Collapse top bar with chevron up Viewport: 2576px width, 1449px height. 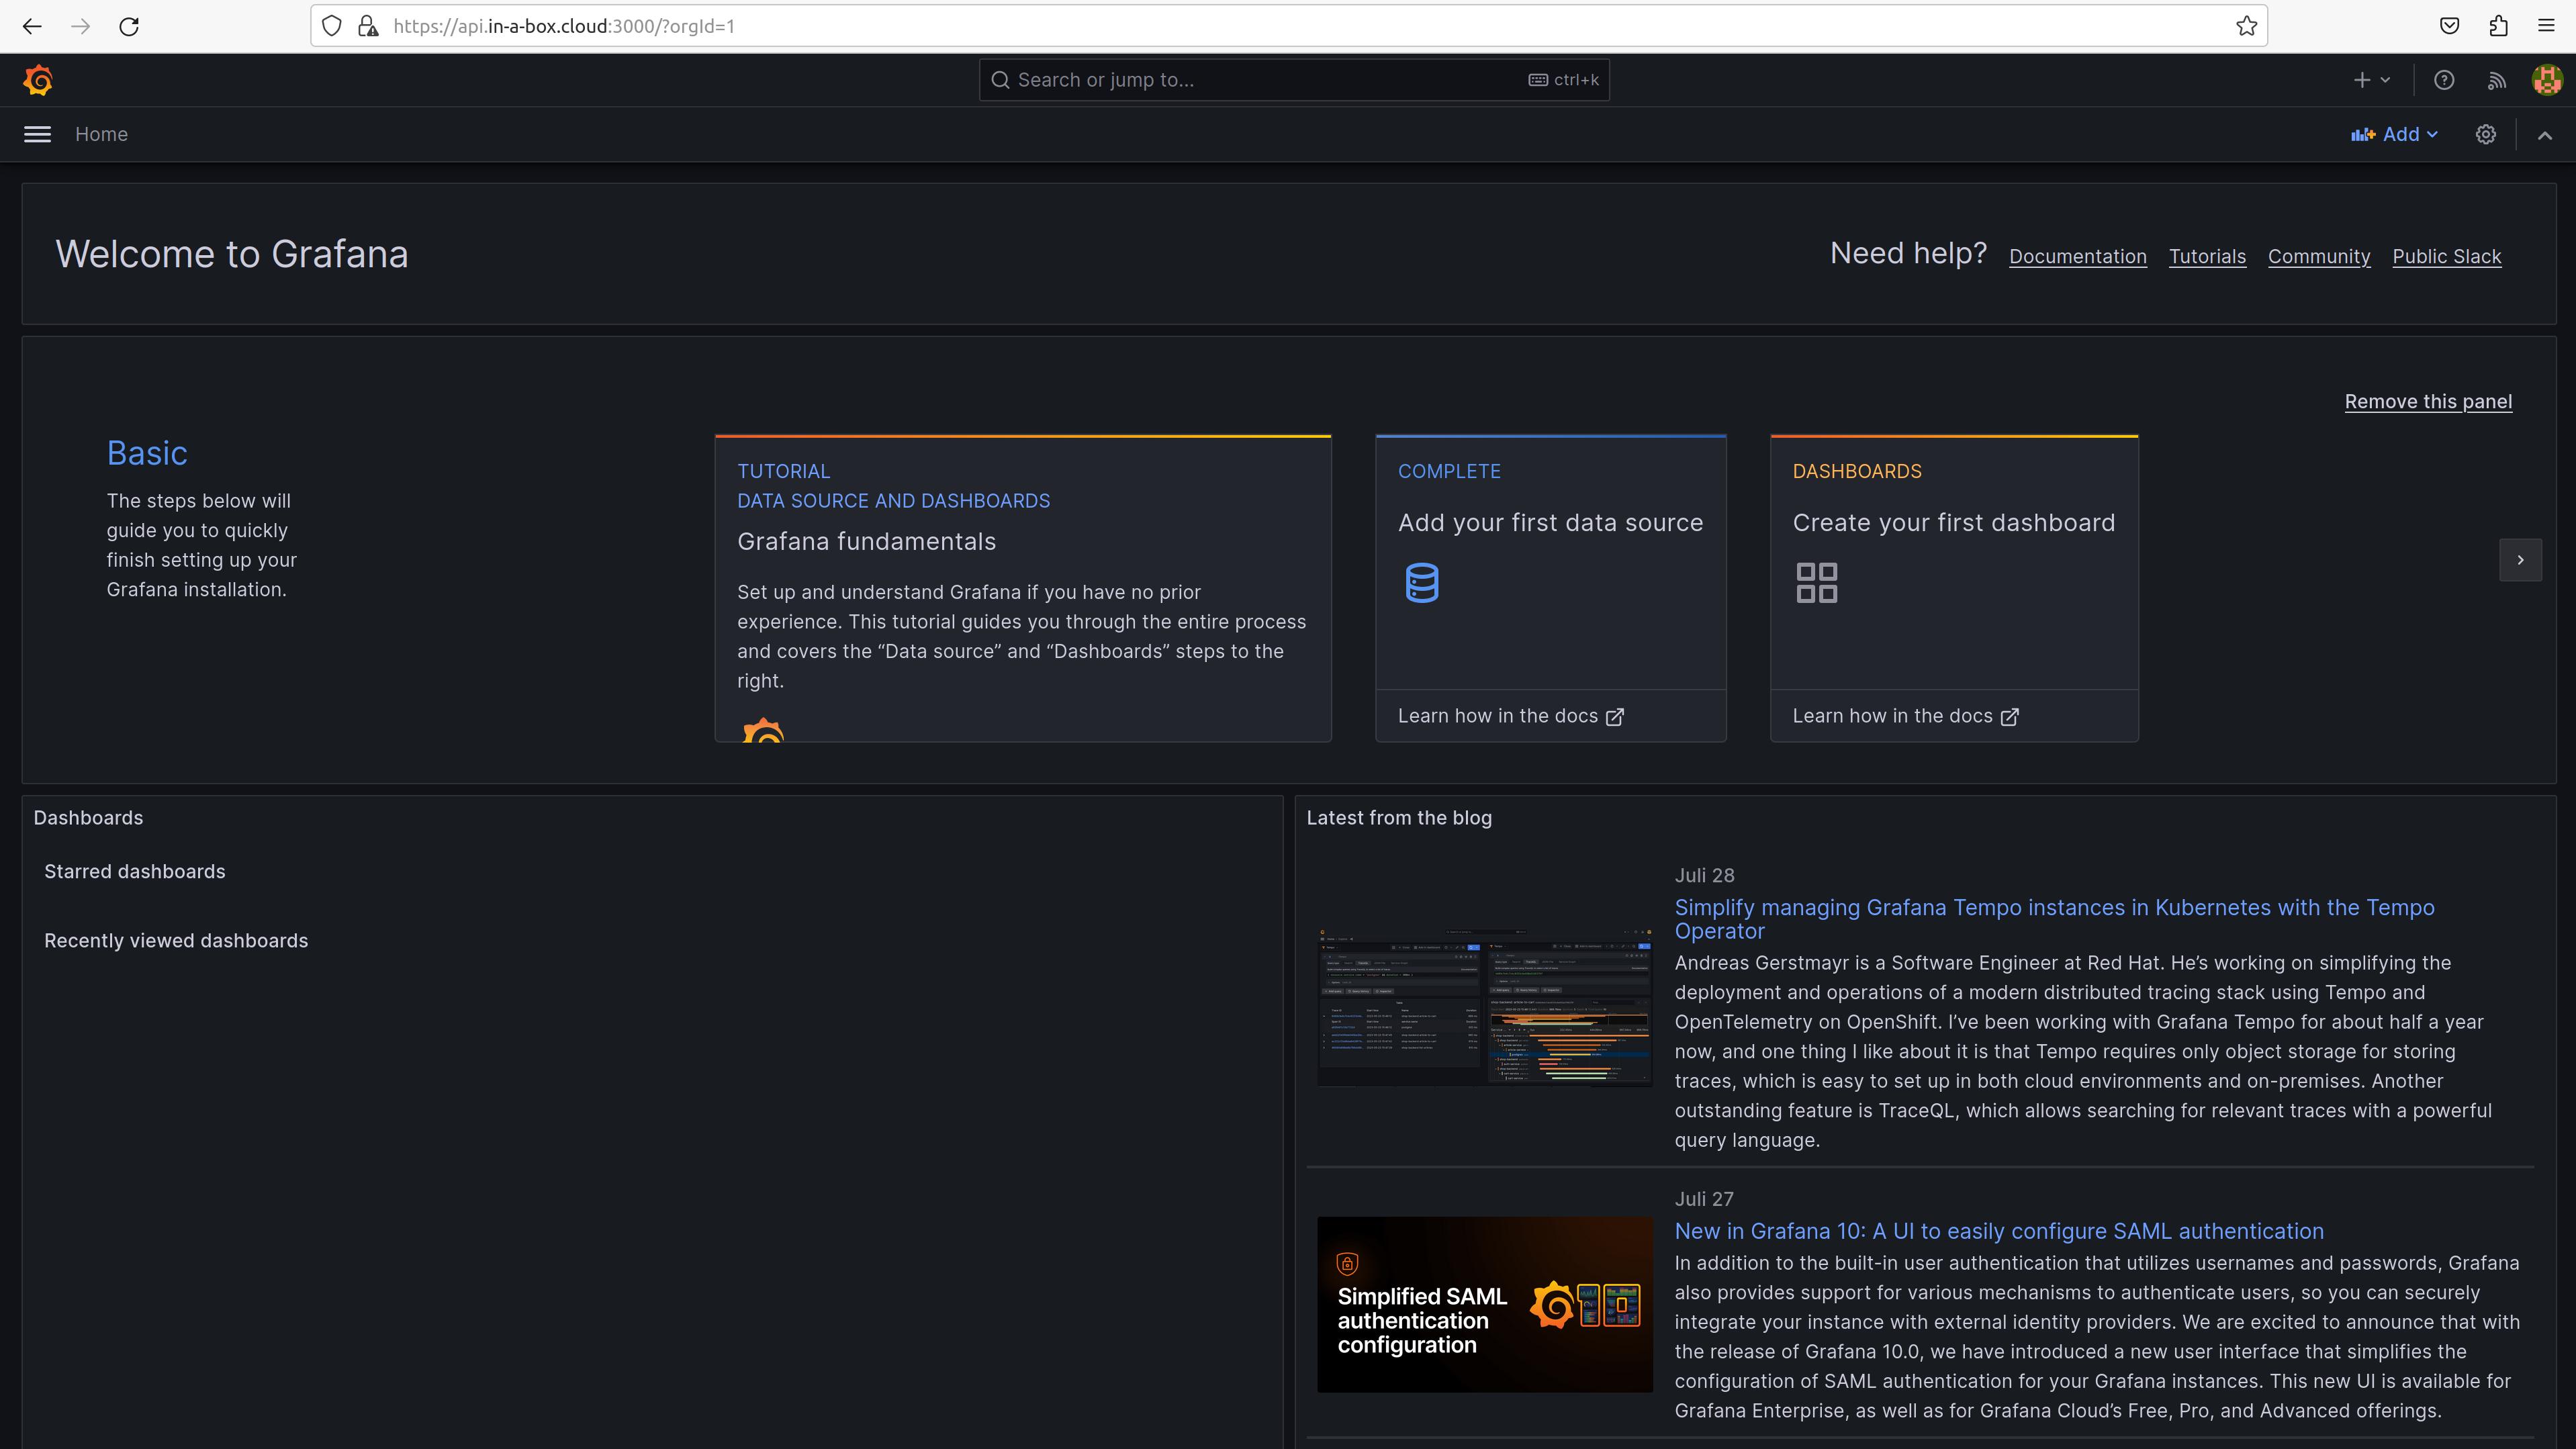(x=2544, y=134)
